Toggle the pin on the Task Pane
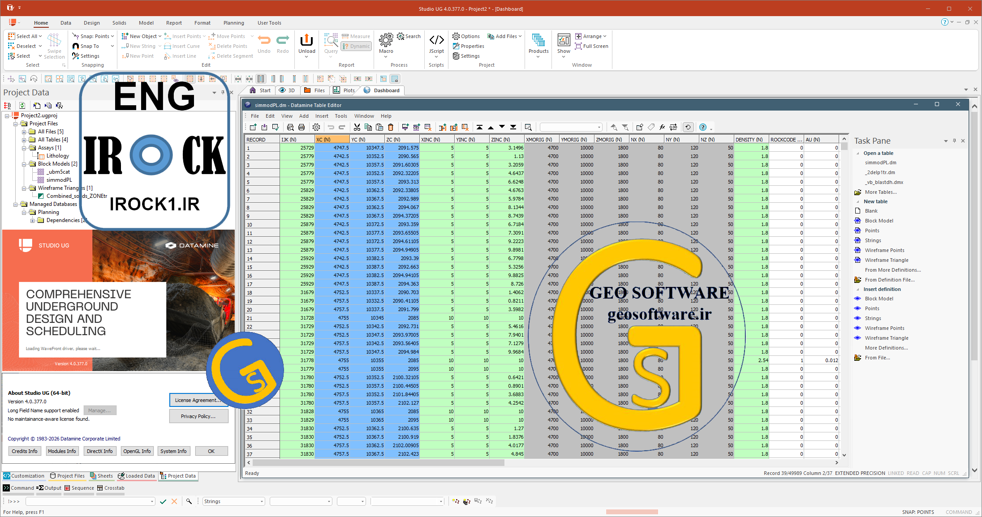 [954, 141]
